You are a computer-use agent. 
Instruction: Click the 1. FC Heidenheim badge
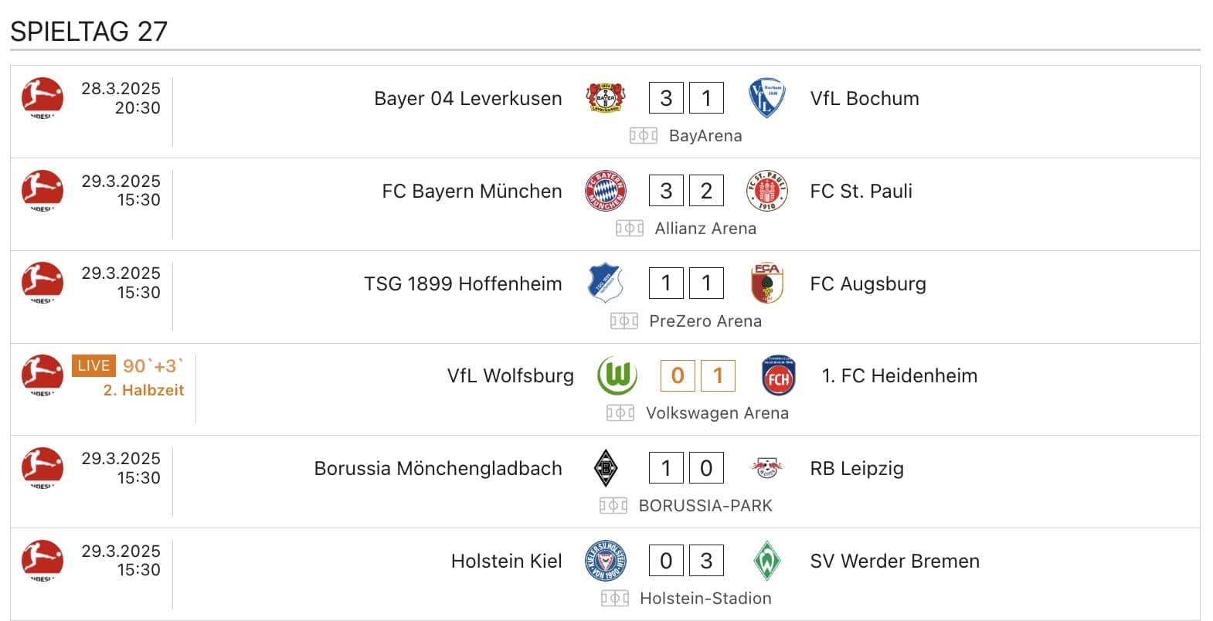(778, 376)
